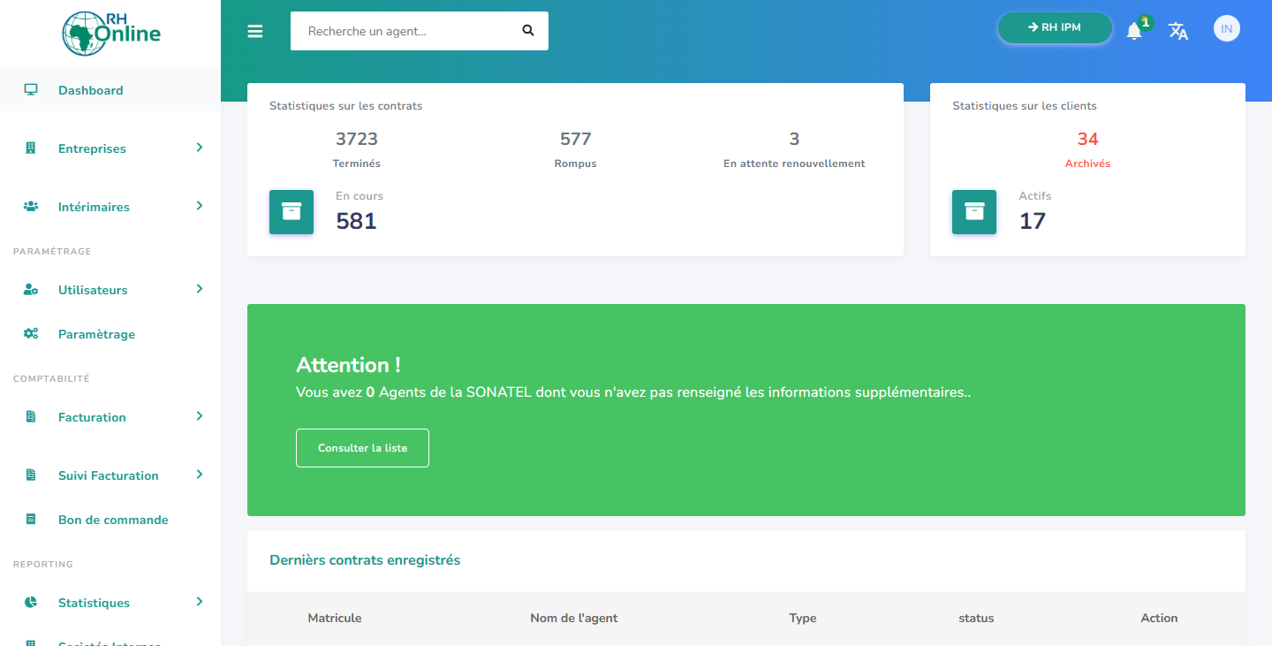Screen dimensions: 1272x646
Task: Open the language translation icon
Action: [x=1178, y=31]
